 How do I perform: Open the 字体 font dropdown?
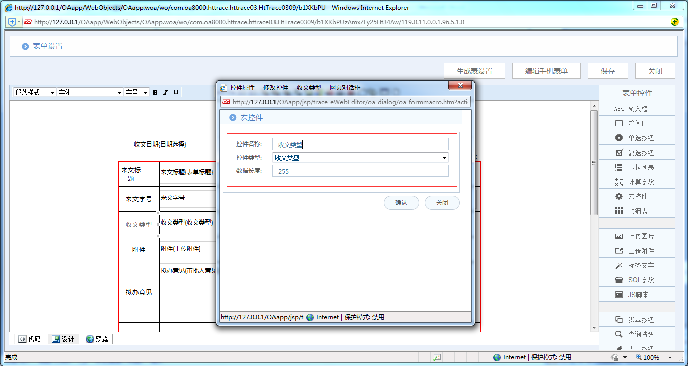89,92
